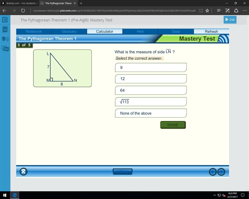Activate the text-to-speech speaker icon
Image resolution: width=249 pixels, height=199 pixels.
[x=5, y=39]
